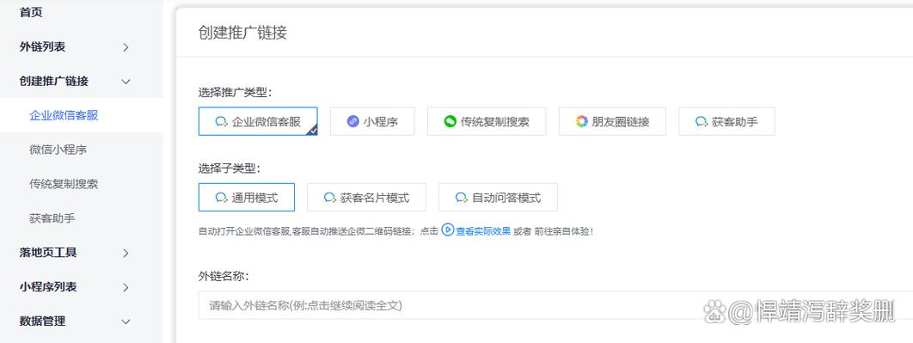This screenshot has width=913, height=343.
Task: Collapse the 数据管理 chevron
Action: [126, 322]
